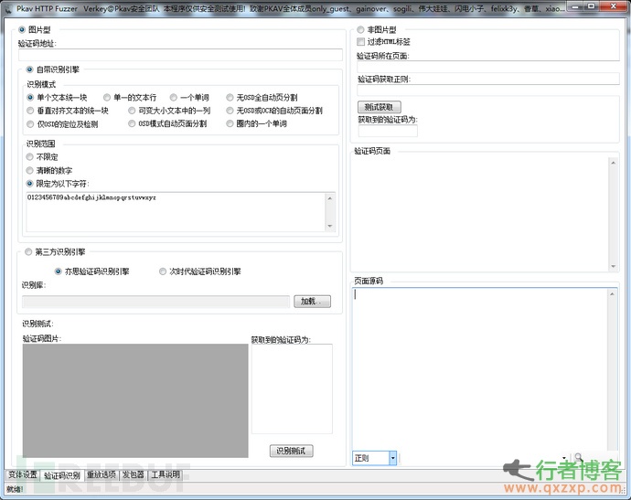This screenshot has height=500, width=631.
Task: Focus the 验证码获取正则 input field
Action: point(488,90)
